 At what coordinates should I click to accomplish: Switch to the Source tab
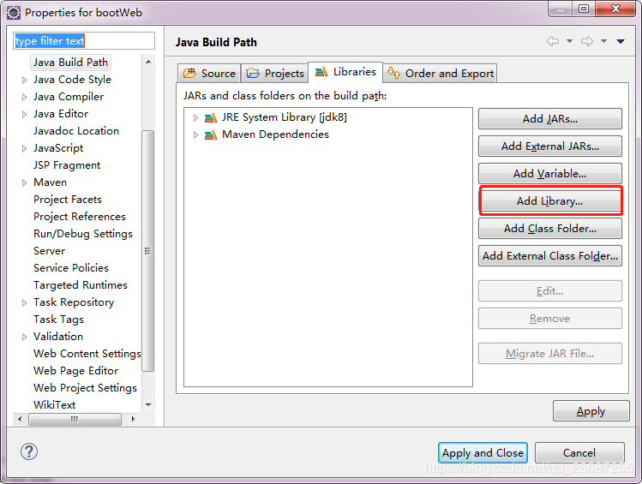tap(209, 74)
